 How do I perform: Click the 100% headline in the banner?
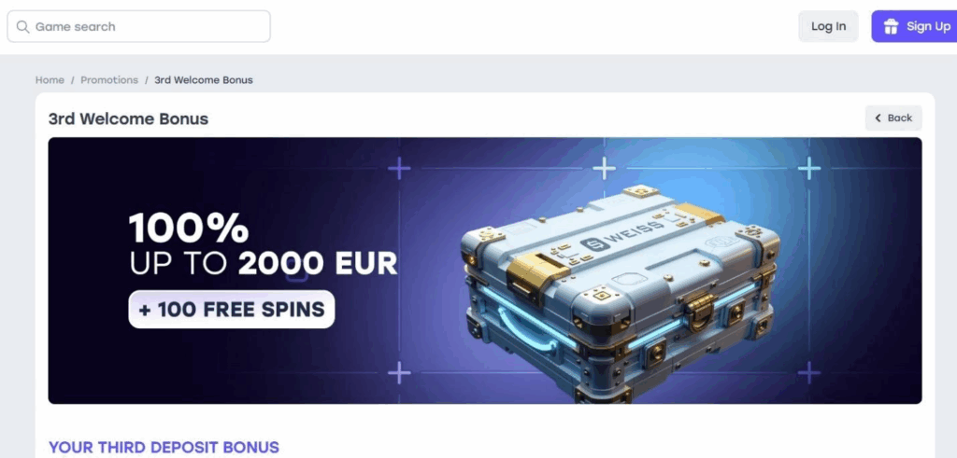click(x=189, y=228)
